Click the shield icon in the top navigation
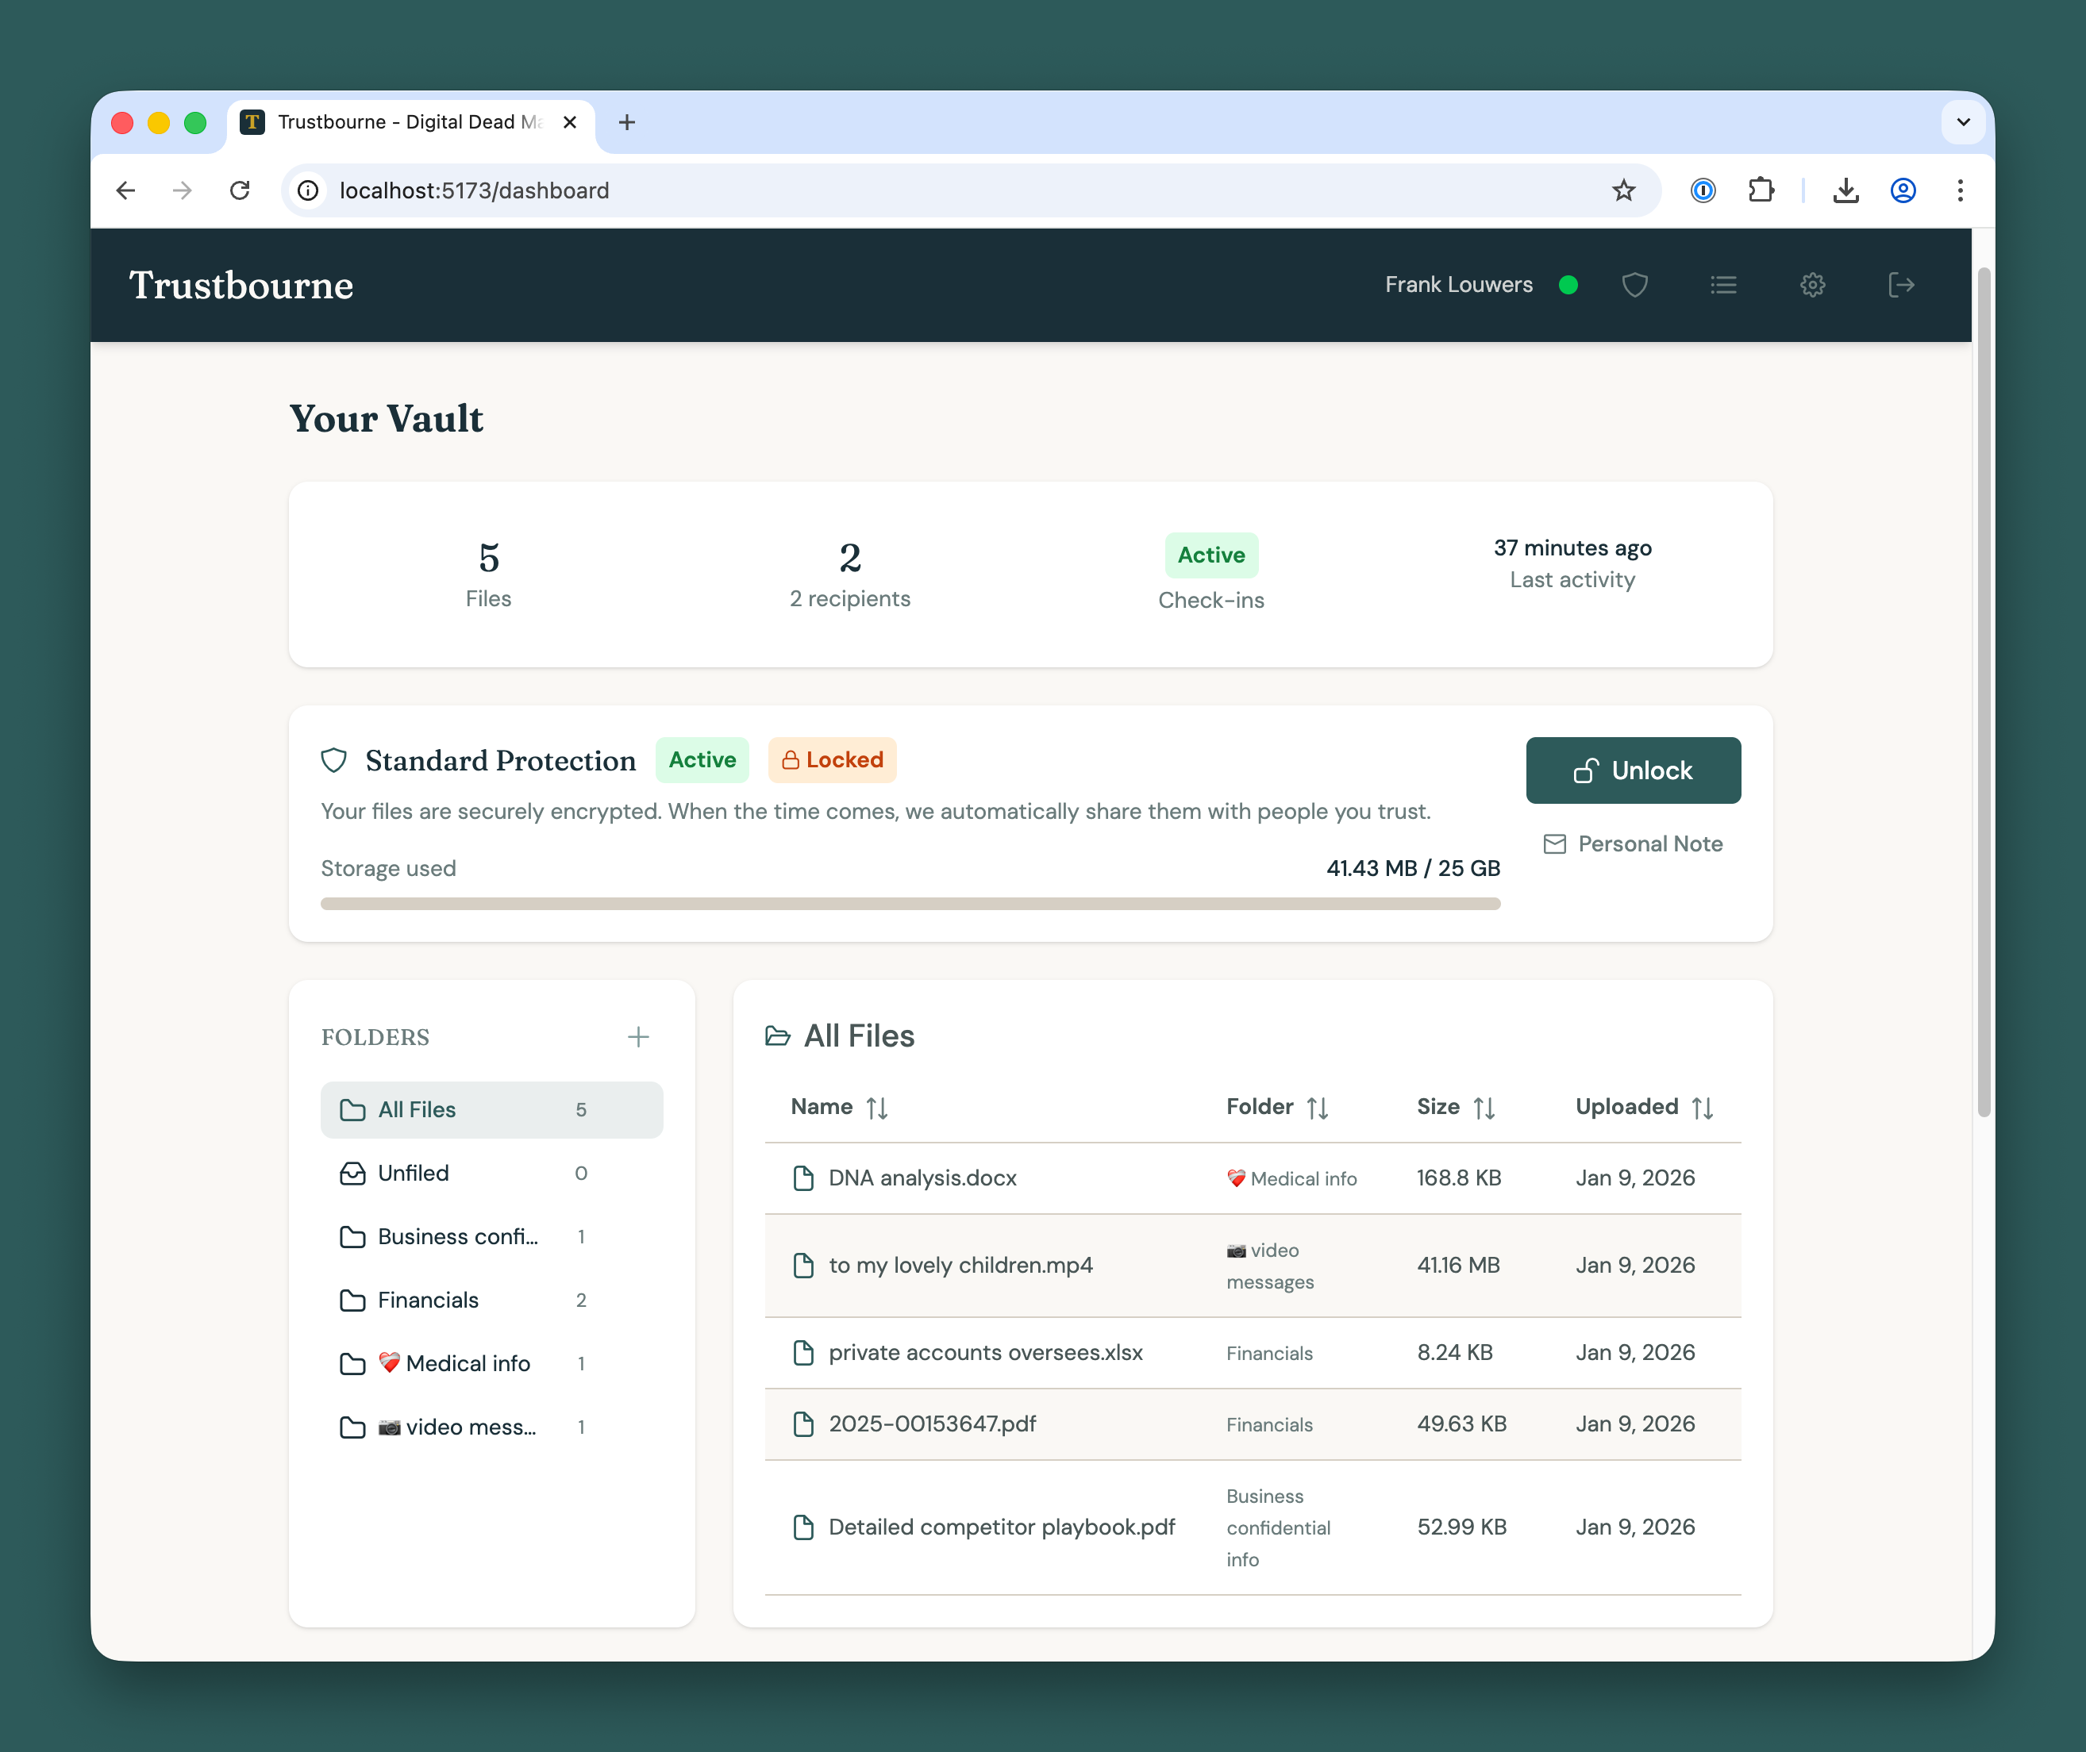 (1635, 285)
